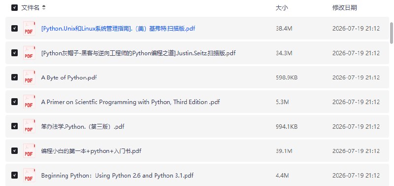Uncheck the Beginning Python file checkbox
Image resolution: width=394 pixels, height=186 pixels.
(14, 175)
